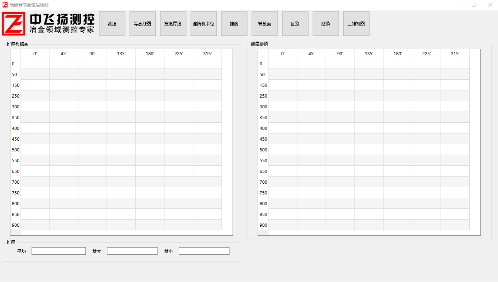Select 315' column header in 锥度数据表
The height and width of the screenshot is (282, 498).
tap(207, 54)
